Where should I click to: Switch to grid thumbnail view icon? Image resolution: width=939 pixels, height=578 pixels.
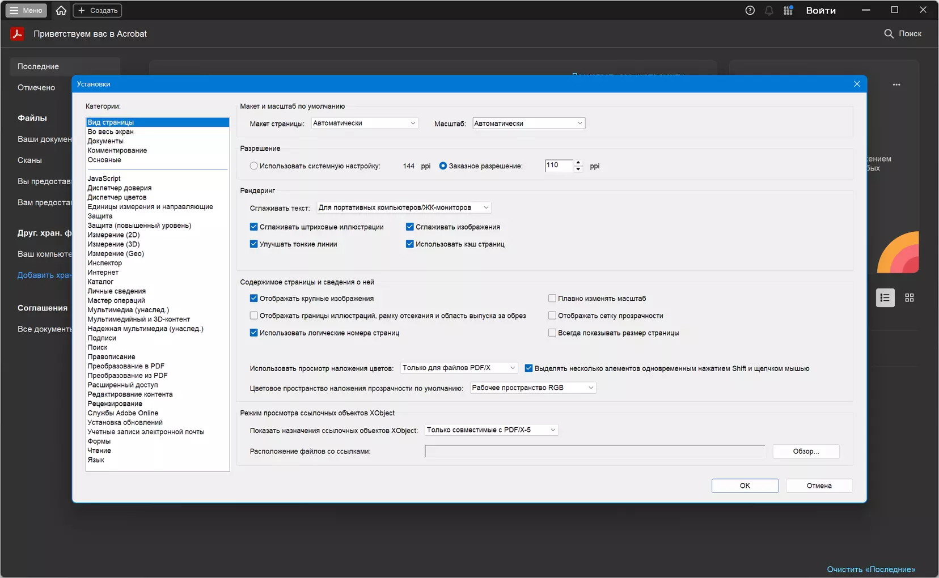click(x=910, y=297)
